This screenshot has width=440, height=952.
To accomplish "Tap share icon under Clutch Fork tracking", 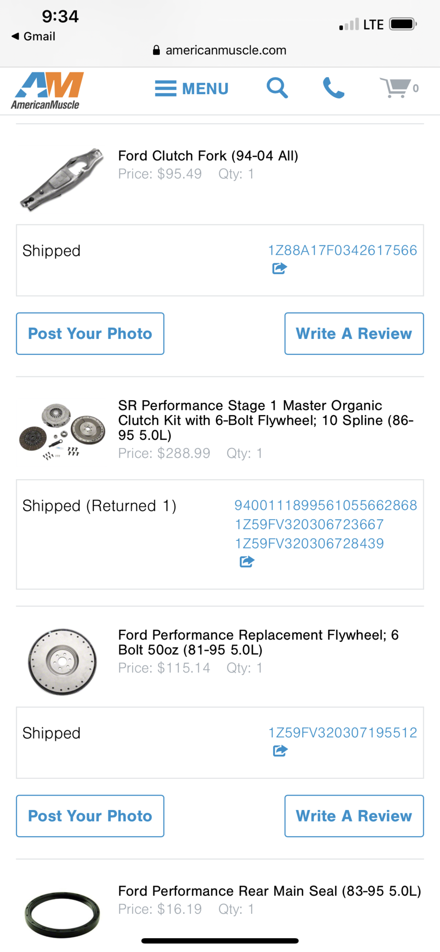I will coord(279,269).
